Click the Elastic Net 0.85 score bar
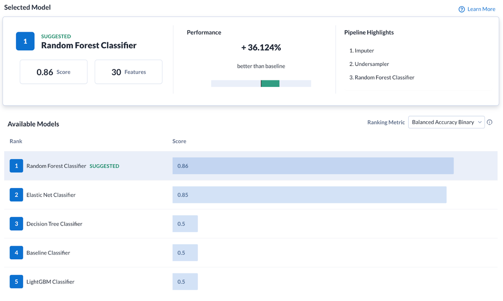The width and height of the screenshot is (503, 301). click(309, 195)
